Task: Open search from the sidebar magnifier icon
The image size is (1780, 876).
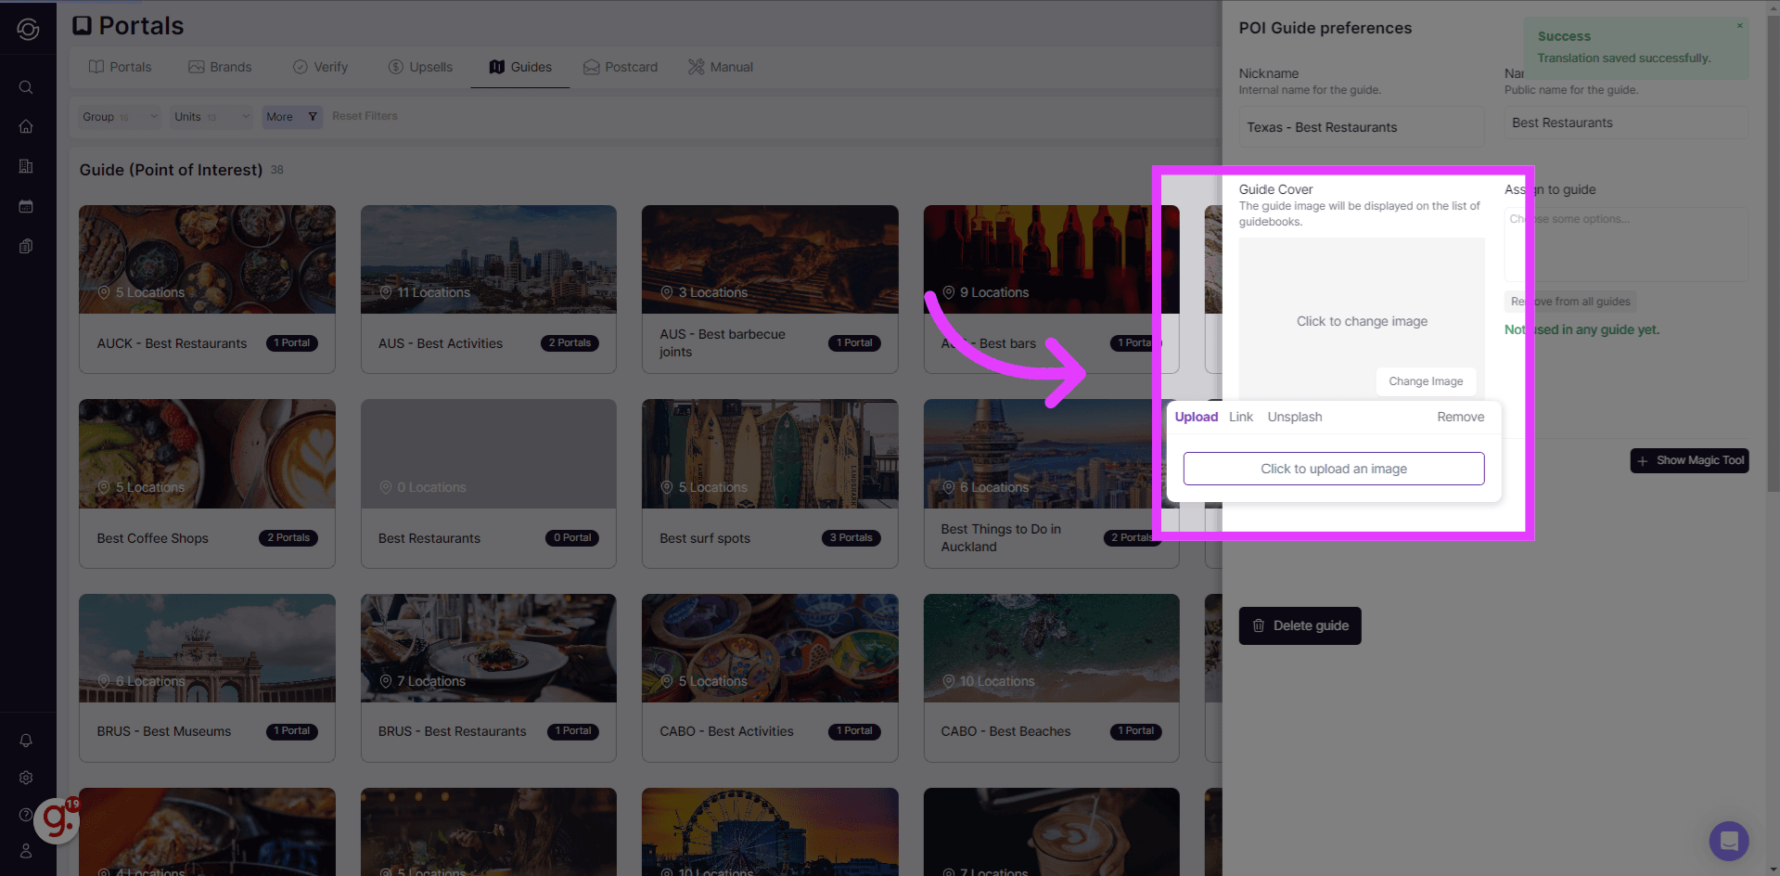Action: pos(25,87)
